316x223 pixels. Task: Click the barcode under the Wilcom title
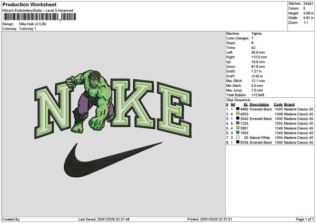[39, 17]
